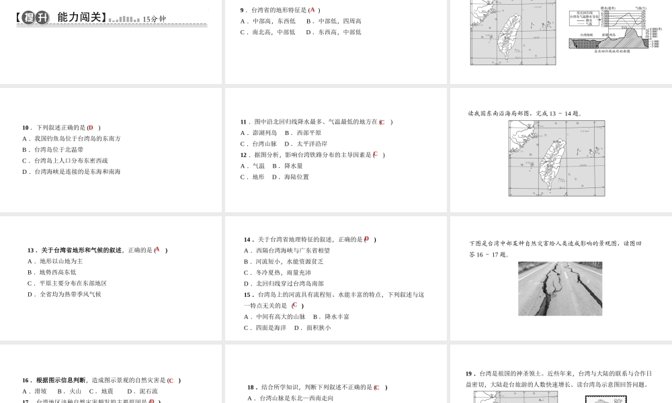Select option C．平原主要分布在东部地区
Image resolution: width=672 pixels, height=403 pixels.
pyautogui.click(x=67, y=283)
